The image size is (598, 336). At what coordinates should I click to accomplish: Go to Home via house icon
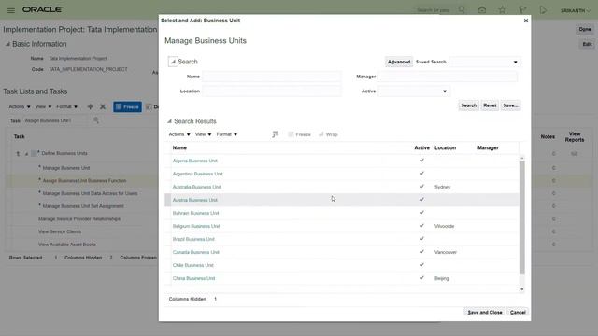(x=482, y=10)
